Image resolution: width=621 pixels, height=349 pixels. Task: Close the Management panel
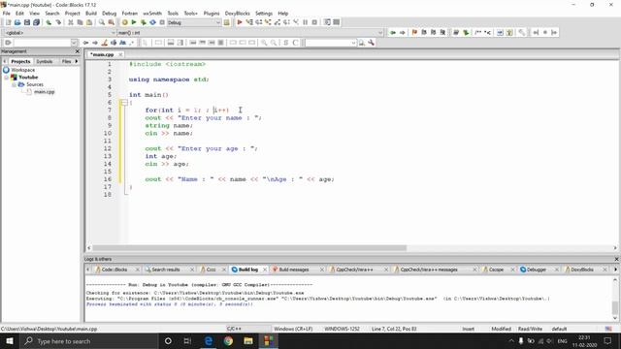tap(78, 51)
